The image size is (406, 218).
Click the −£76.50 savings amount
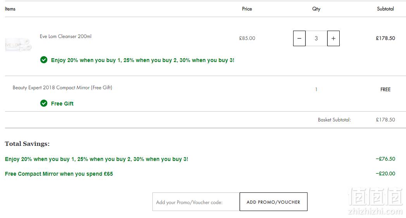point(385,159)
